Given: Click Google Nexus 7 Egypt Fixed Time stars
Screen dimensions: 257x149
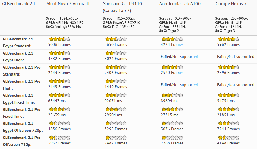Looking at the screenshot, I should [229, 95].
